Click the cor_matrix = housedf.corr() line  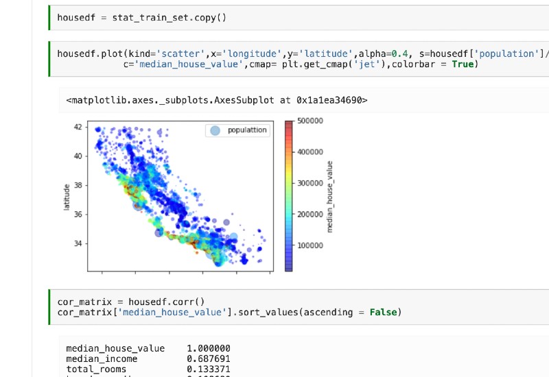point(131,302)
